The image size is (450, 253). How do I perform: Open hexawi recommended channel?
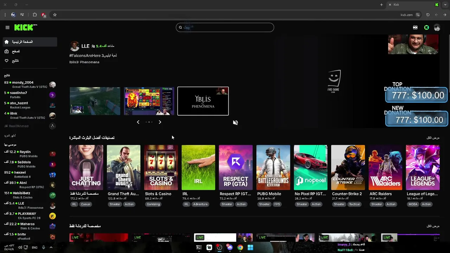coord(30,175)
